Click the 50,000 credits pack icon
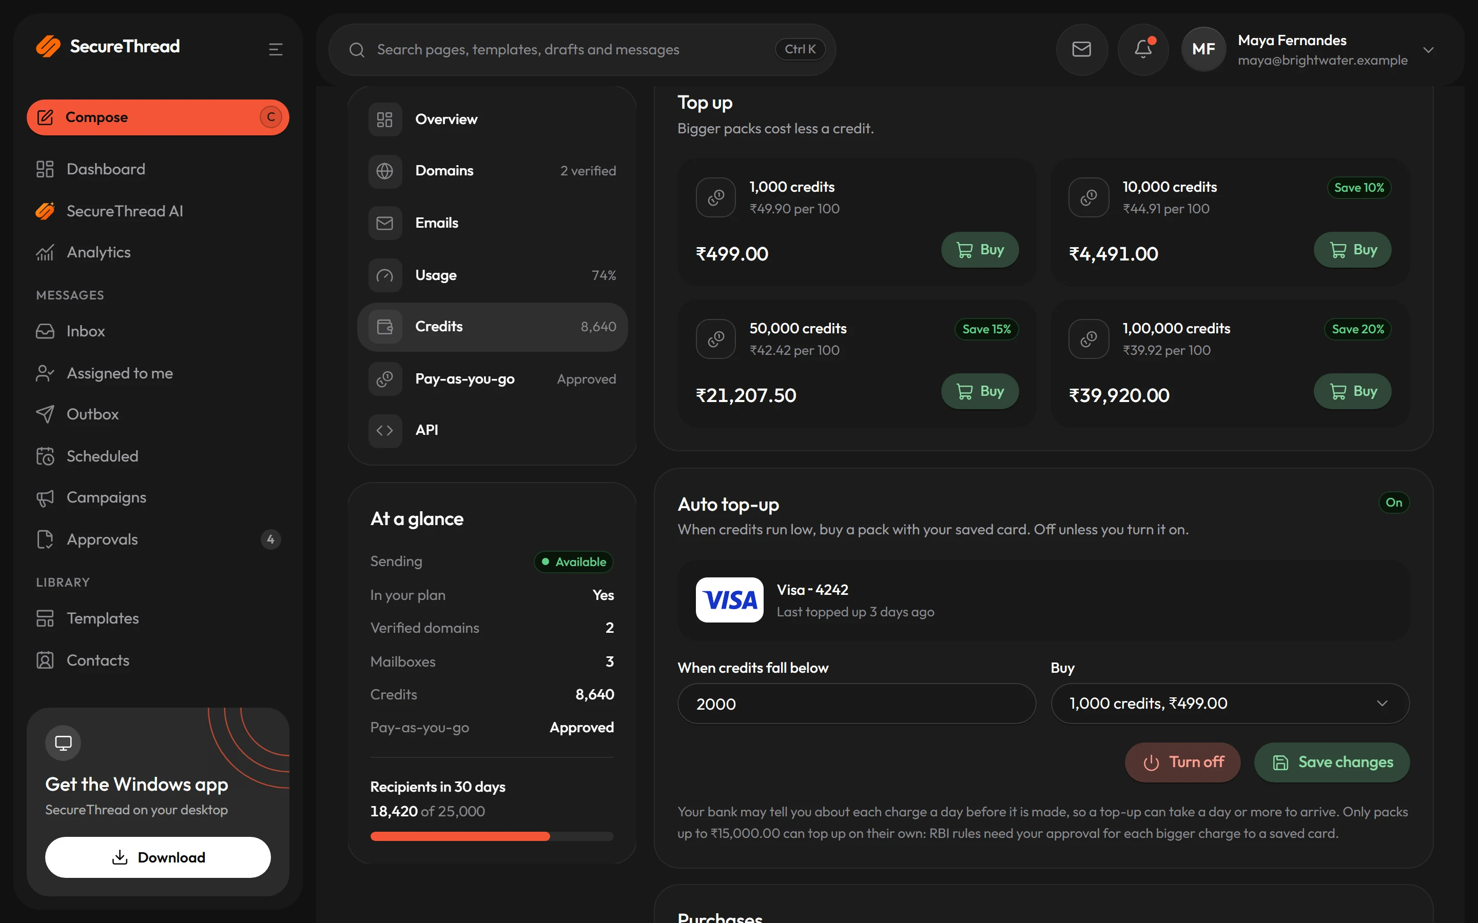The width and height of the screenshot is (1478, 923). pyautogui.click(x=716, y=339)
